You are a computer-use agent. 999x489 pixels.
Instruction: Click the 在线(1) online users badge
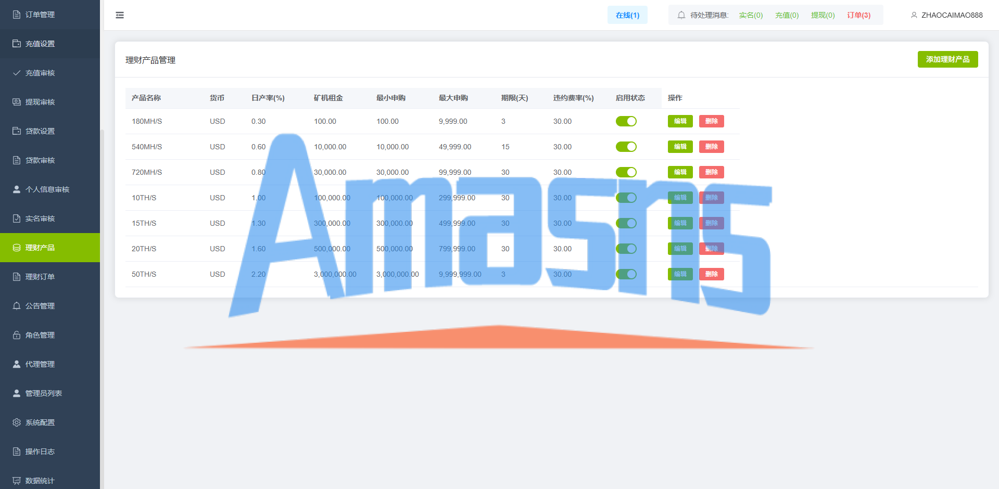627,15
